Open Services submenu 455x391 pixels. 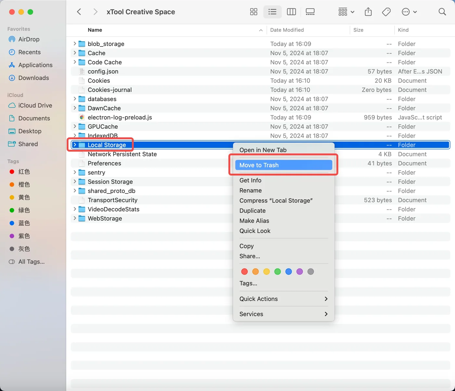tap(284, 314)
